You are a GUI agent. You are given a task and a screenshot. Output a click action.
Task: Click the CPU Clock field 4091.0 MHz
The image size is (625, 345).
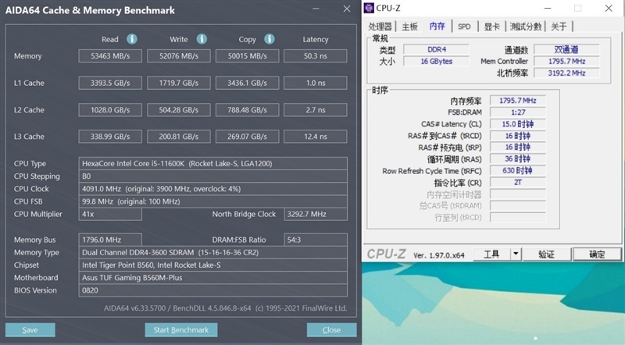(x=212, y=189)
